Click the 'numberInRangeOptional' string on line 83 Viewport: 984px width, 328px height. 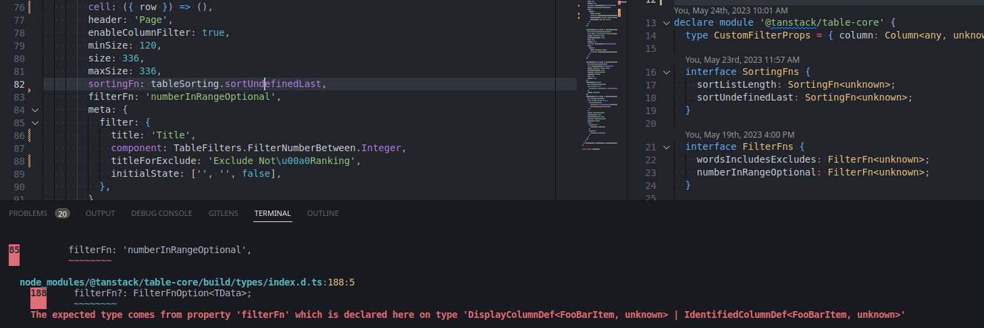[210, 97]
